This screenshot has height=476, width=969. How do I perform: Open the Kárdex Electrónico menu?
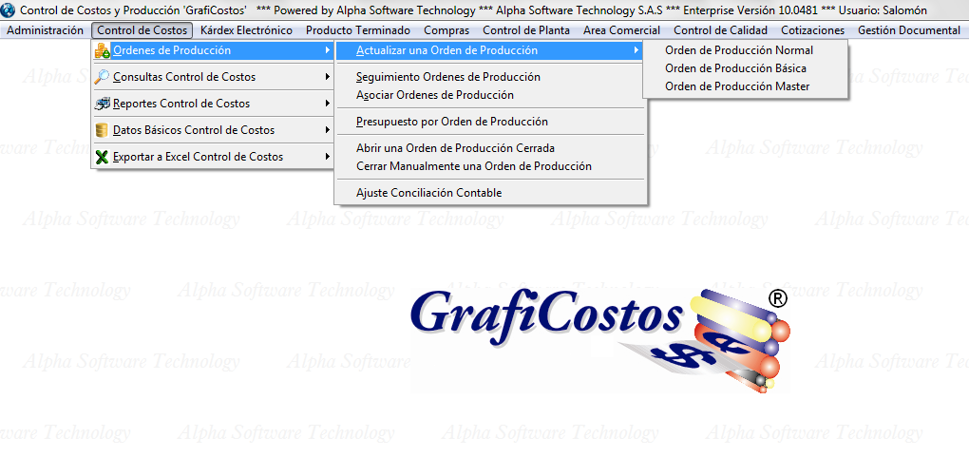click(x=247, y=30)
